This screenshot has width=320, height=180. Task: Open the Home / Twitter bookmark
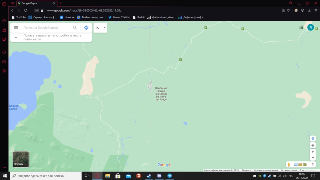click(119, 17)
